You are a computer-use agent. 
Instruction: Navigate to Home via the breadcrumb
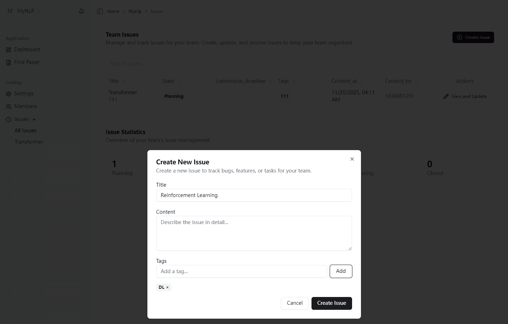(x=112, y=11)
